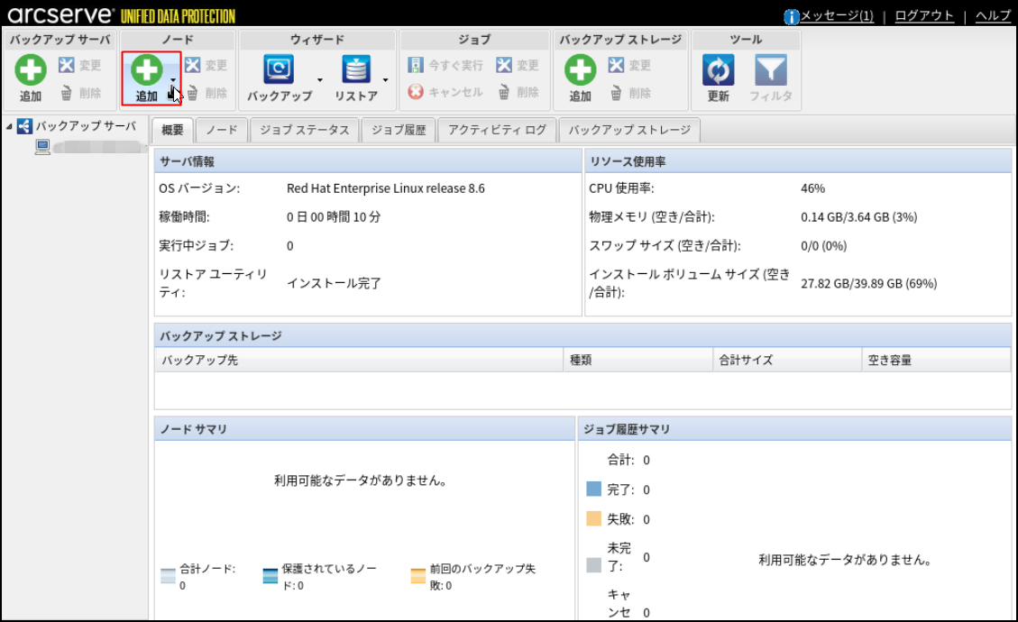
Task: Click the message info icon in header
Action: click(792, 16)
